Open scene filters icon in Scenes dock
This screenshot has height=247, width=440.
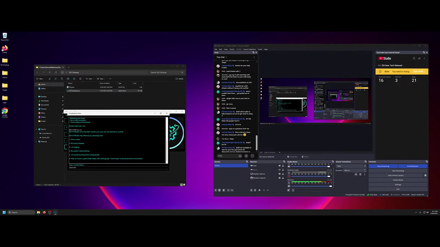tap(224, 190)
